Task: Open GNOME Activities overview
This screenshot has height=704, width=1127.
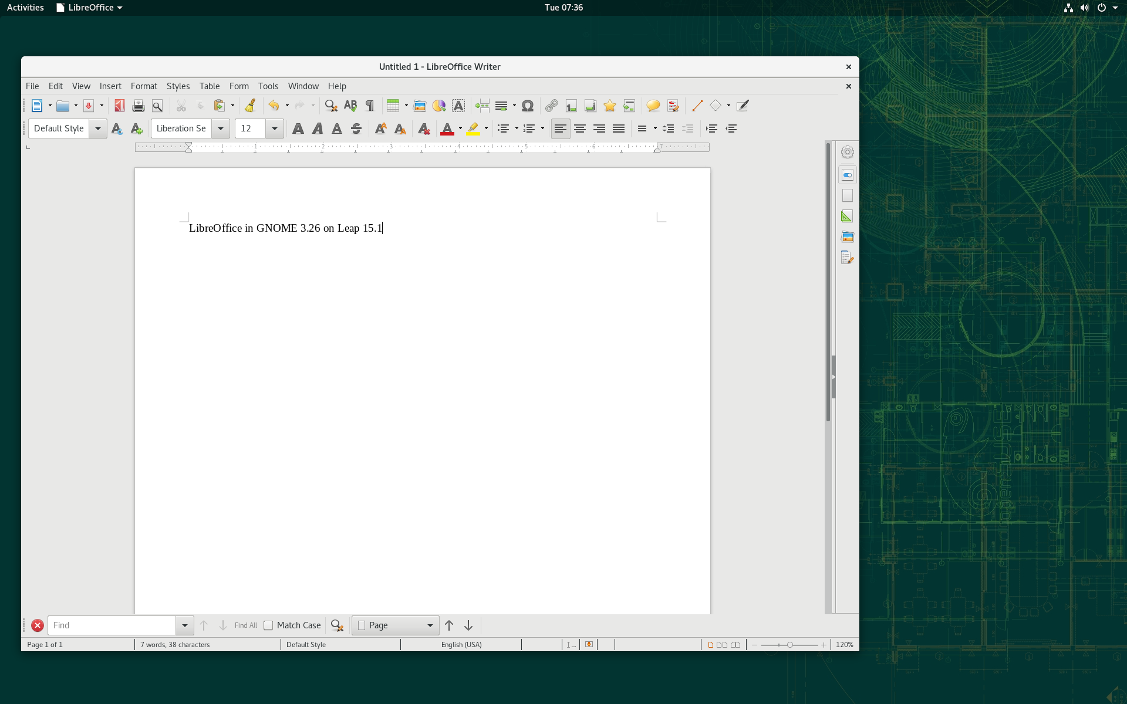Action: click(25, 8)
